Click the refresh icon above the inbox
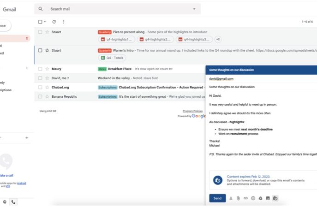The height and width of the screenshot is (207, 317). 54,22
